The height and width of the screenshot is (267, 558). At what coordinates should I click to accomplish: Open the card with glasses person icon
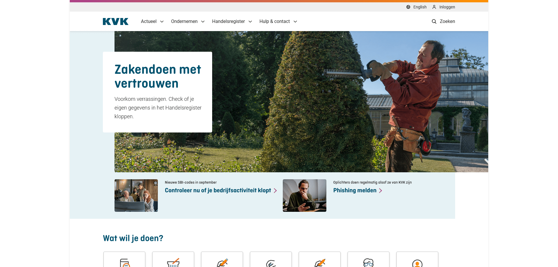point(369,259)
